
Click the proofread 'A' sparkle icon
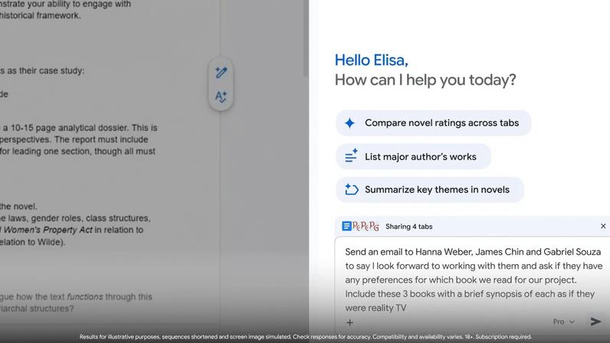(x=221, y=97)
